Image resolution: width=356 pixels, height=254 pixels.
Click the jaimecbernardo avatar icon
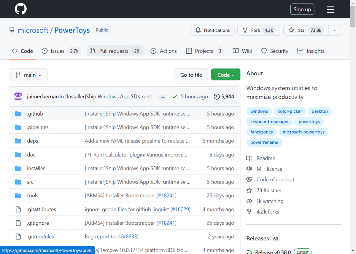[18, 96]
